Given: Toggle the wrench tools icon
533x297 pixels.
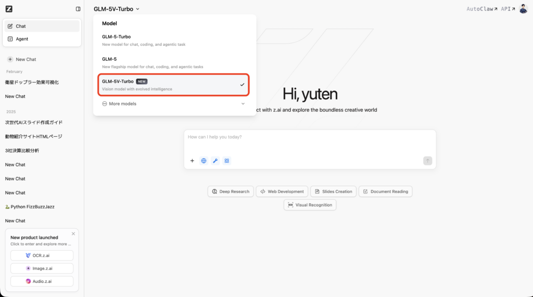Looking at the screenshot, I should 215,161.
